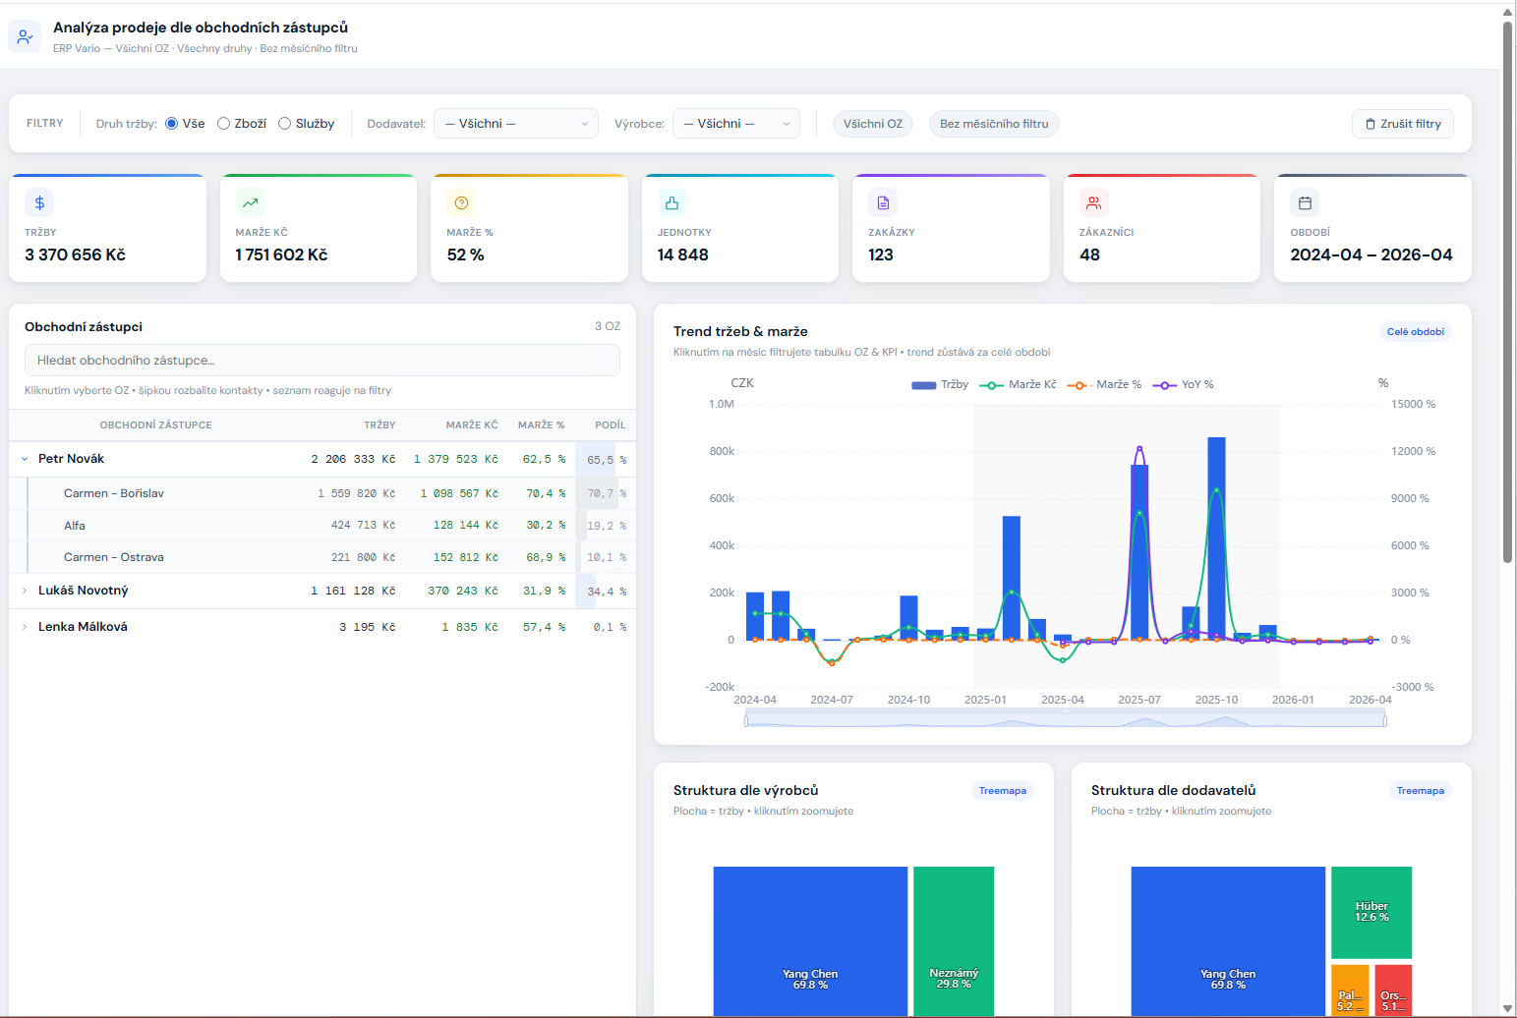The height and width of the screenshot is (1018, 1517).
Task: Click the Celé období chart button
Action: pos(1415,332)
